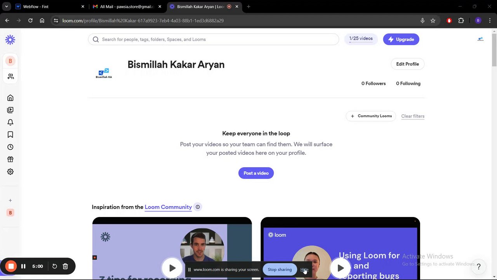Screen dimensions: 497x280
Task: Delete the recording with trash icon
Action: point(65,266)
